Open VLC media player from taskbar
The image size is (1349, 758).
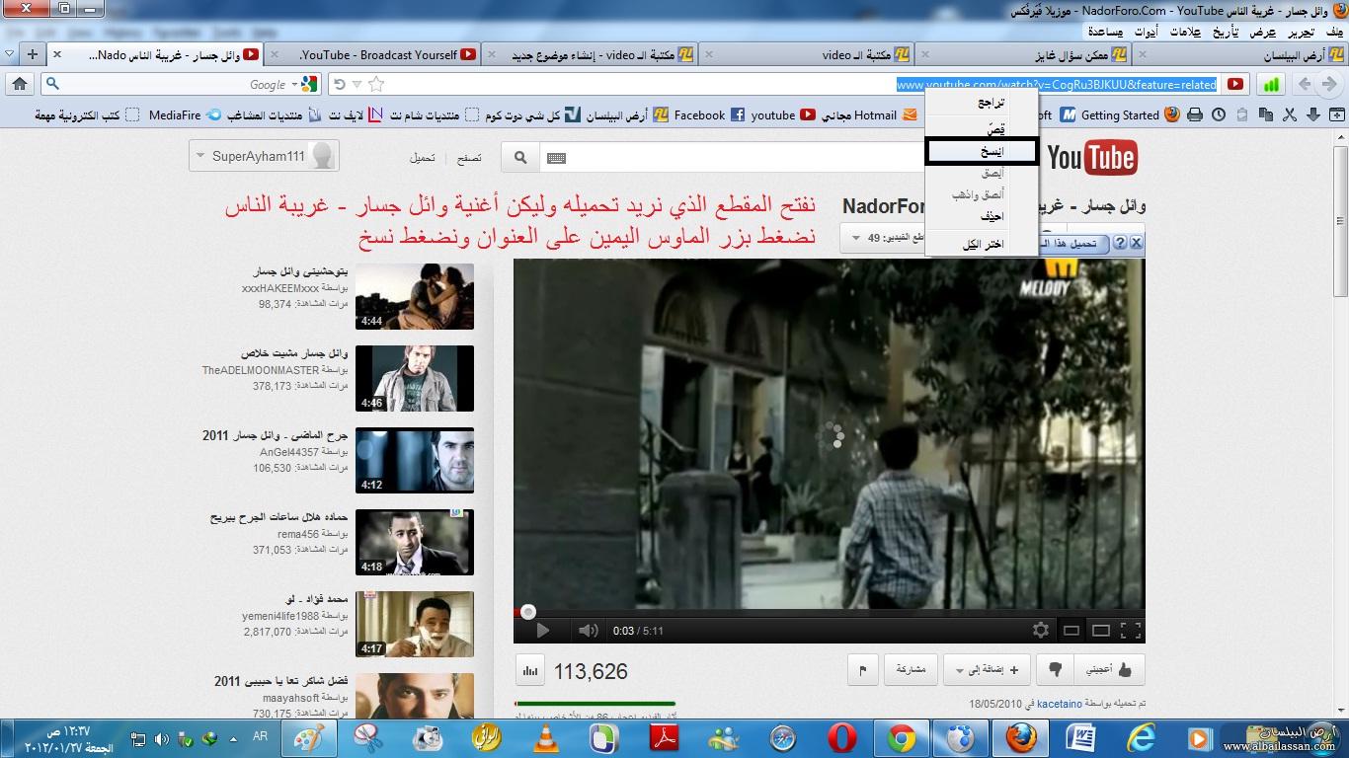click(x=545, y=738)
